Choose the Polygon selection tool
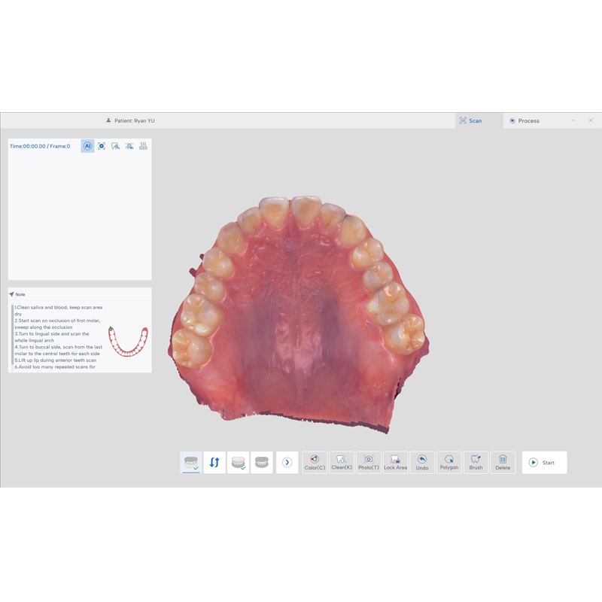 coord(448,462)
